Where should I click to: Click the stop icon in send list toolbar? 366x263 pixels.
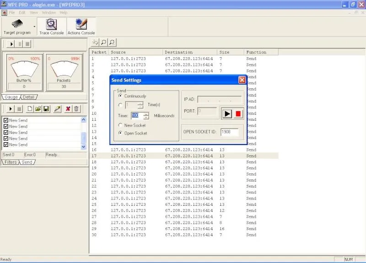pos(19,109)
